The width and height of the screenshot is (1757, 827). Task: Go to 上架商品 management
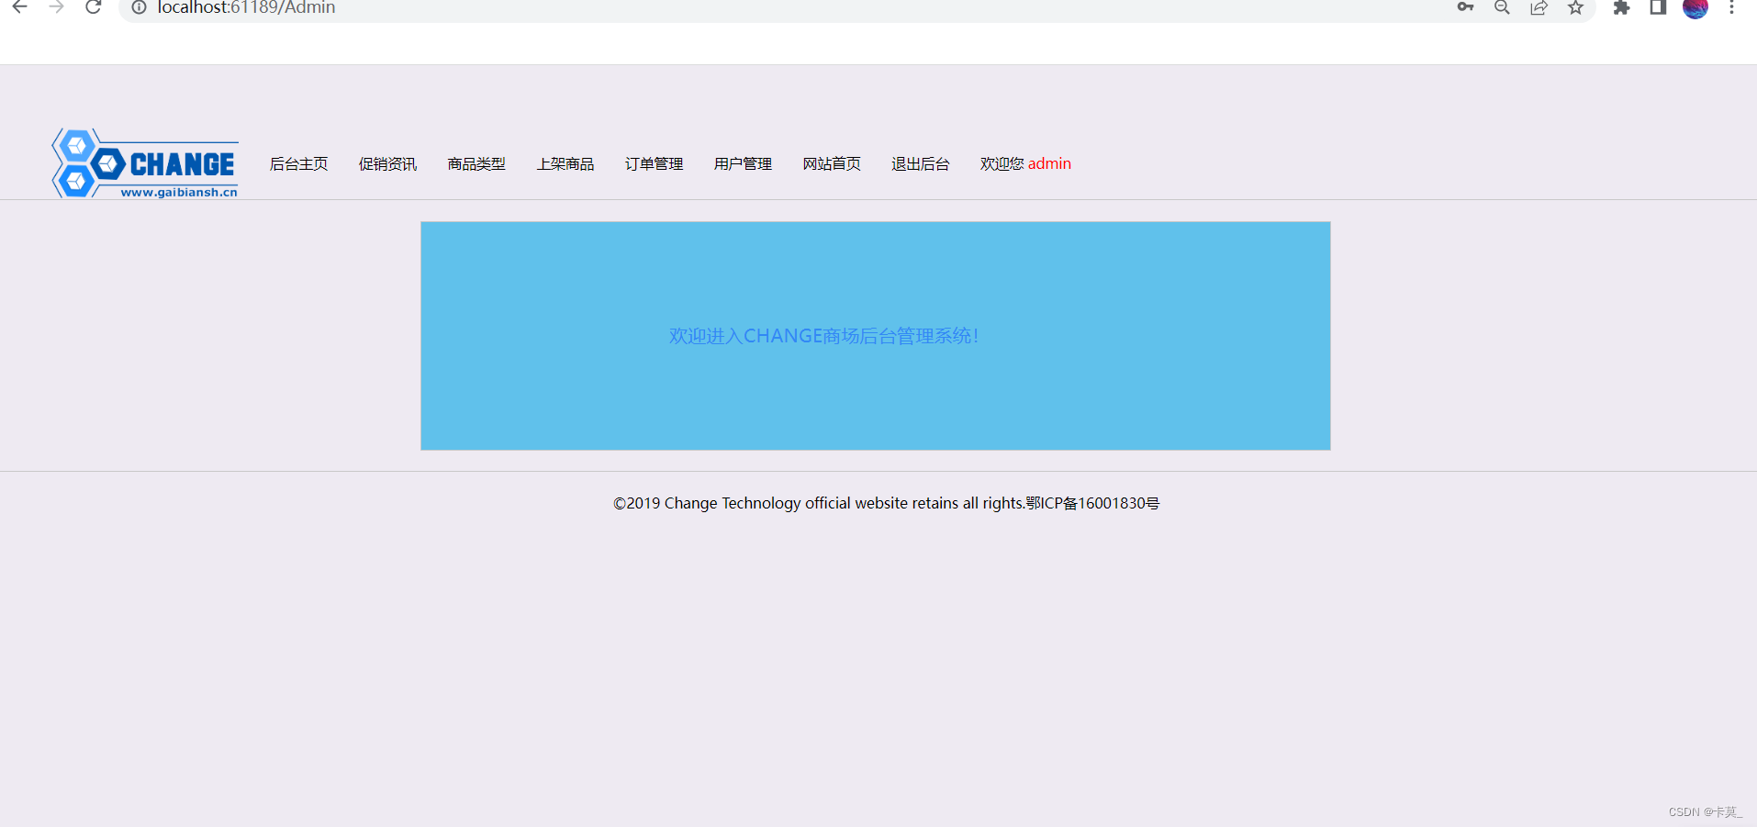pos(565,163)
